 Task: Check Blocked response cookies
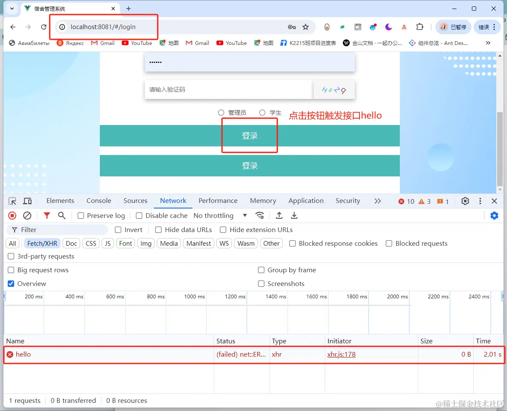[x=292, y=243]
